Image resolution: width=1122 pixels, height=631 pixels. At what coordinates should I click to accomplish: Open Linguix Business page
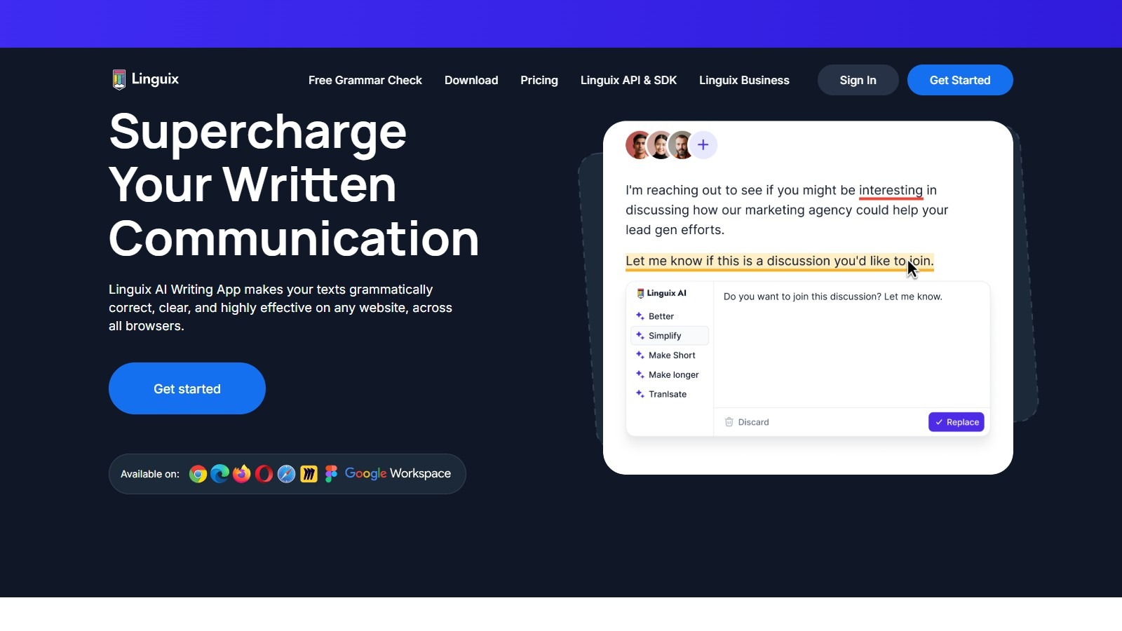744,81
